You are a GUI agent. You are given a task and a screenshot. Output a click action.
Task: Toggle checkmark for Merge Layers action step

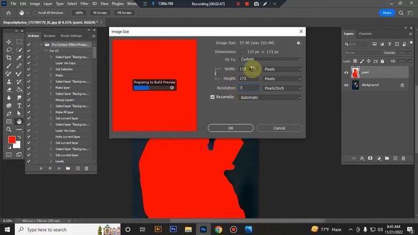point(29,100)
